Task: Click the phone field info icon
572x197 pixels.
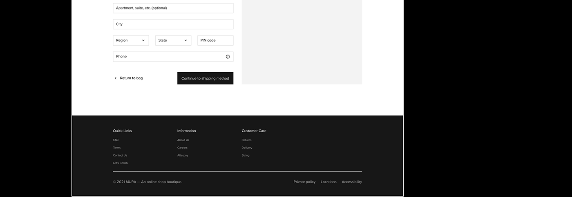Action: (228, 57)
